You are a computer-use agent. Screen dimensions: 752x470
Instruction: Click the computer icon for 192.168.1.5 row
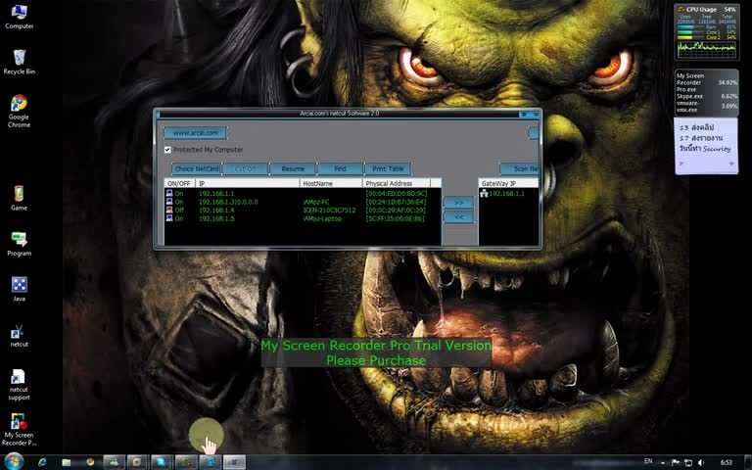169,218
